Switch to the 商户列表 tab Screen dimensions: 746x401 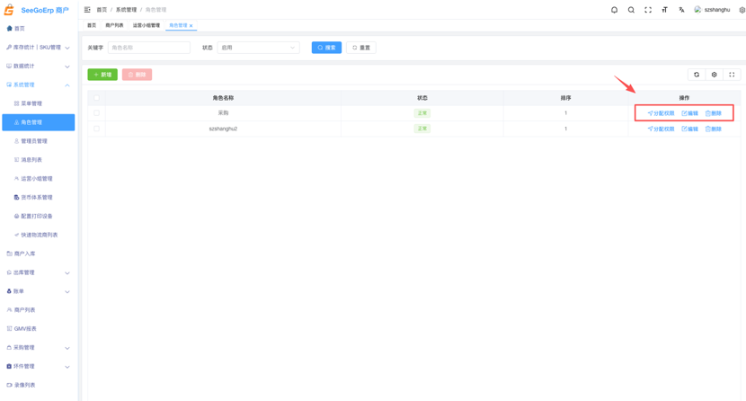[114, 26]
